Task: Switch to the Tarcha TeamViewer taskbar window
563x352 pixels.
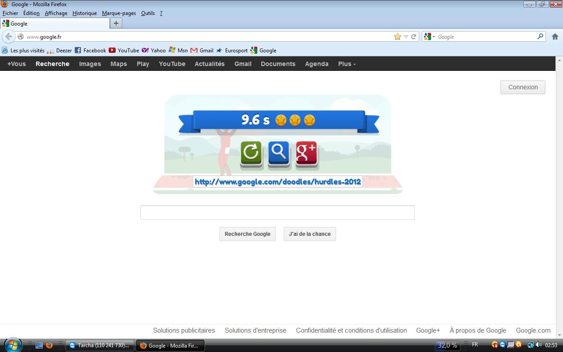Action: click(x=100, y=345)
